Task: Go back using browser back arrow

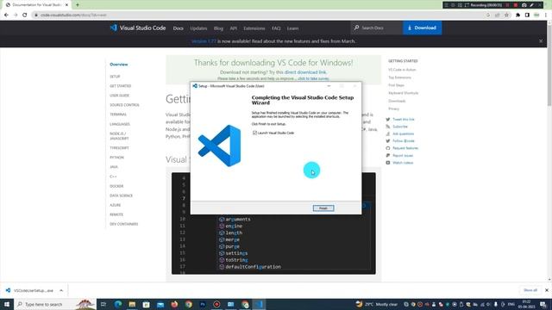Action: click(6, 15)
